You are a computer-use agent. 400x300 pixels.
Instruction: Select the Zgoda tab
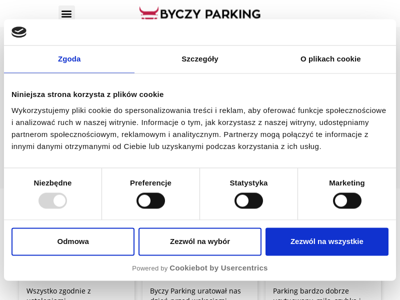[x=69, y=59]
